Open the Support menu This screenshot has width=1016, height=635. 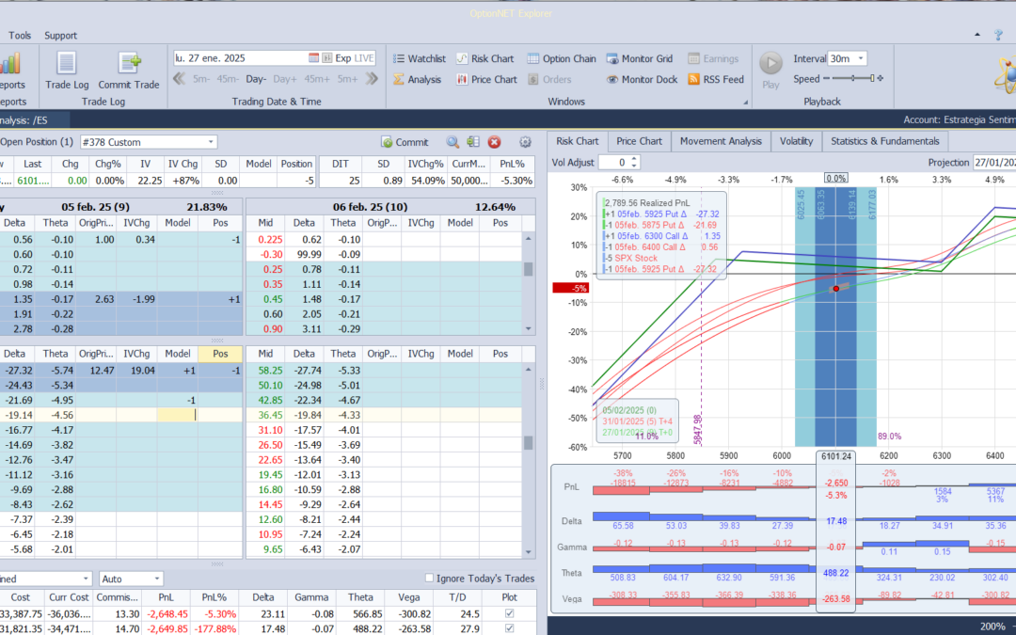point(60,35)
